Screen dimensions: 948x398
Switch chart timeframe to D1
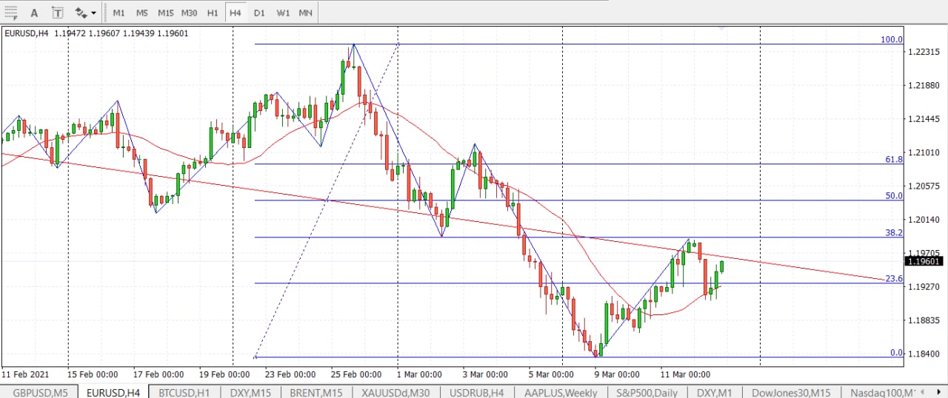[259, 13]
